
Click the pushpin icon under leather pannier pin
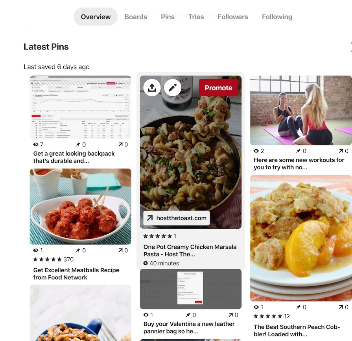[188, 315]
